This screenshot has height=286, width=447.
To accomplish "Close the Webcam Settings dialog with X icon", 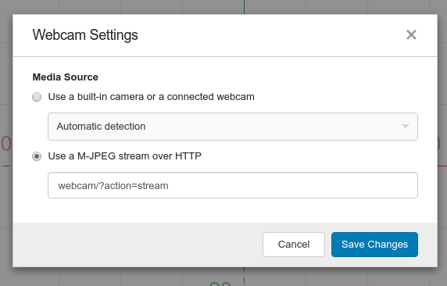I will click(411, 35).
